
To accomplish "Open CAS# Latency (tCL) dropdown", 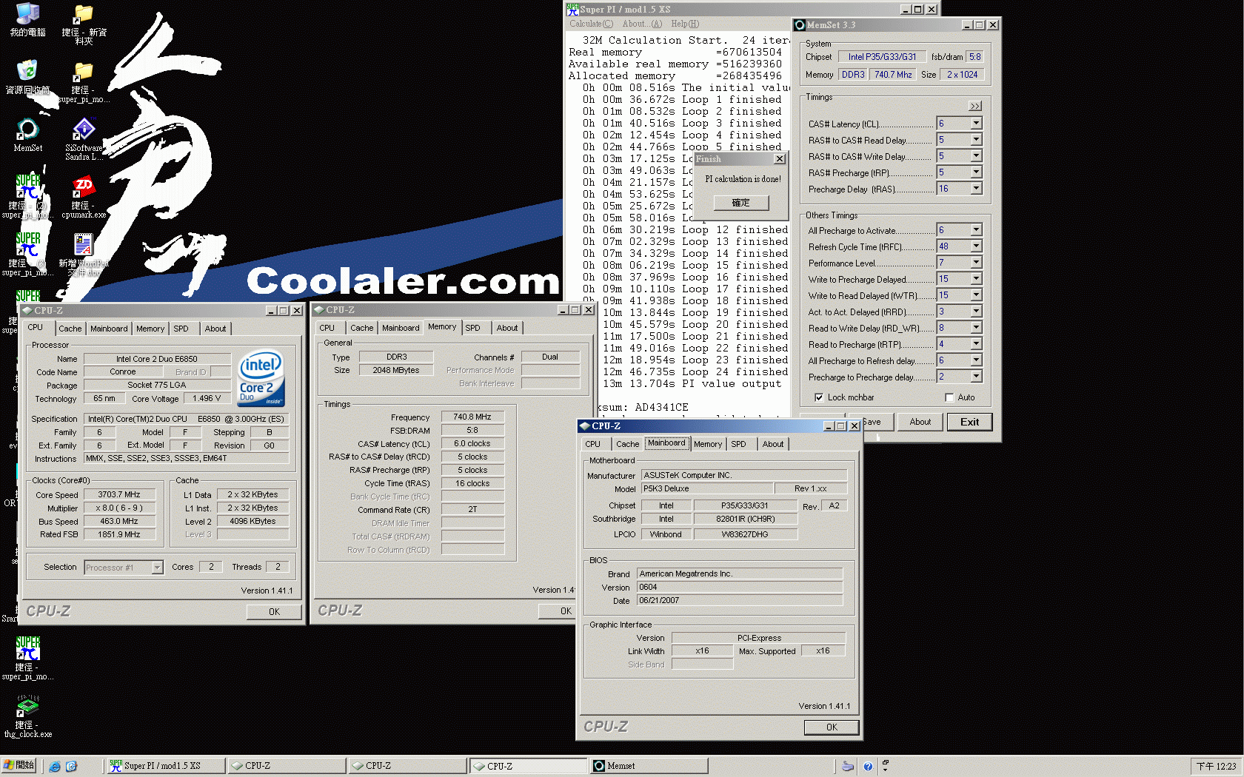I will [976, 124].
